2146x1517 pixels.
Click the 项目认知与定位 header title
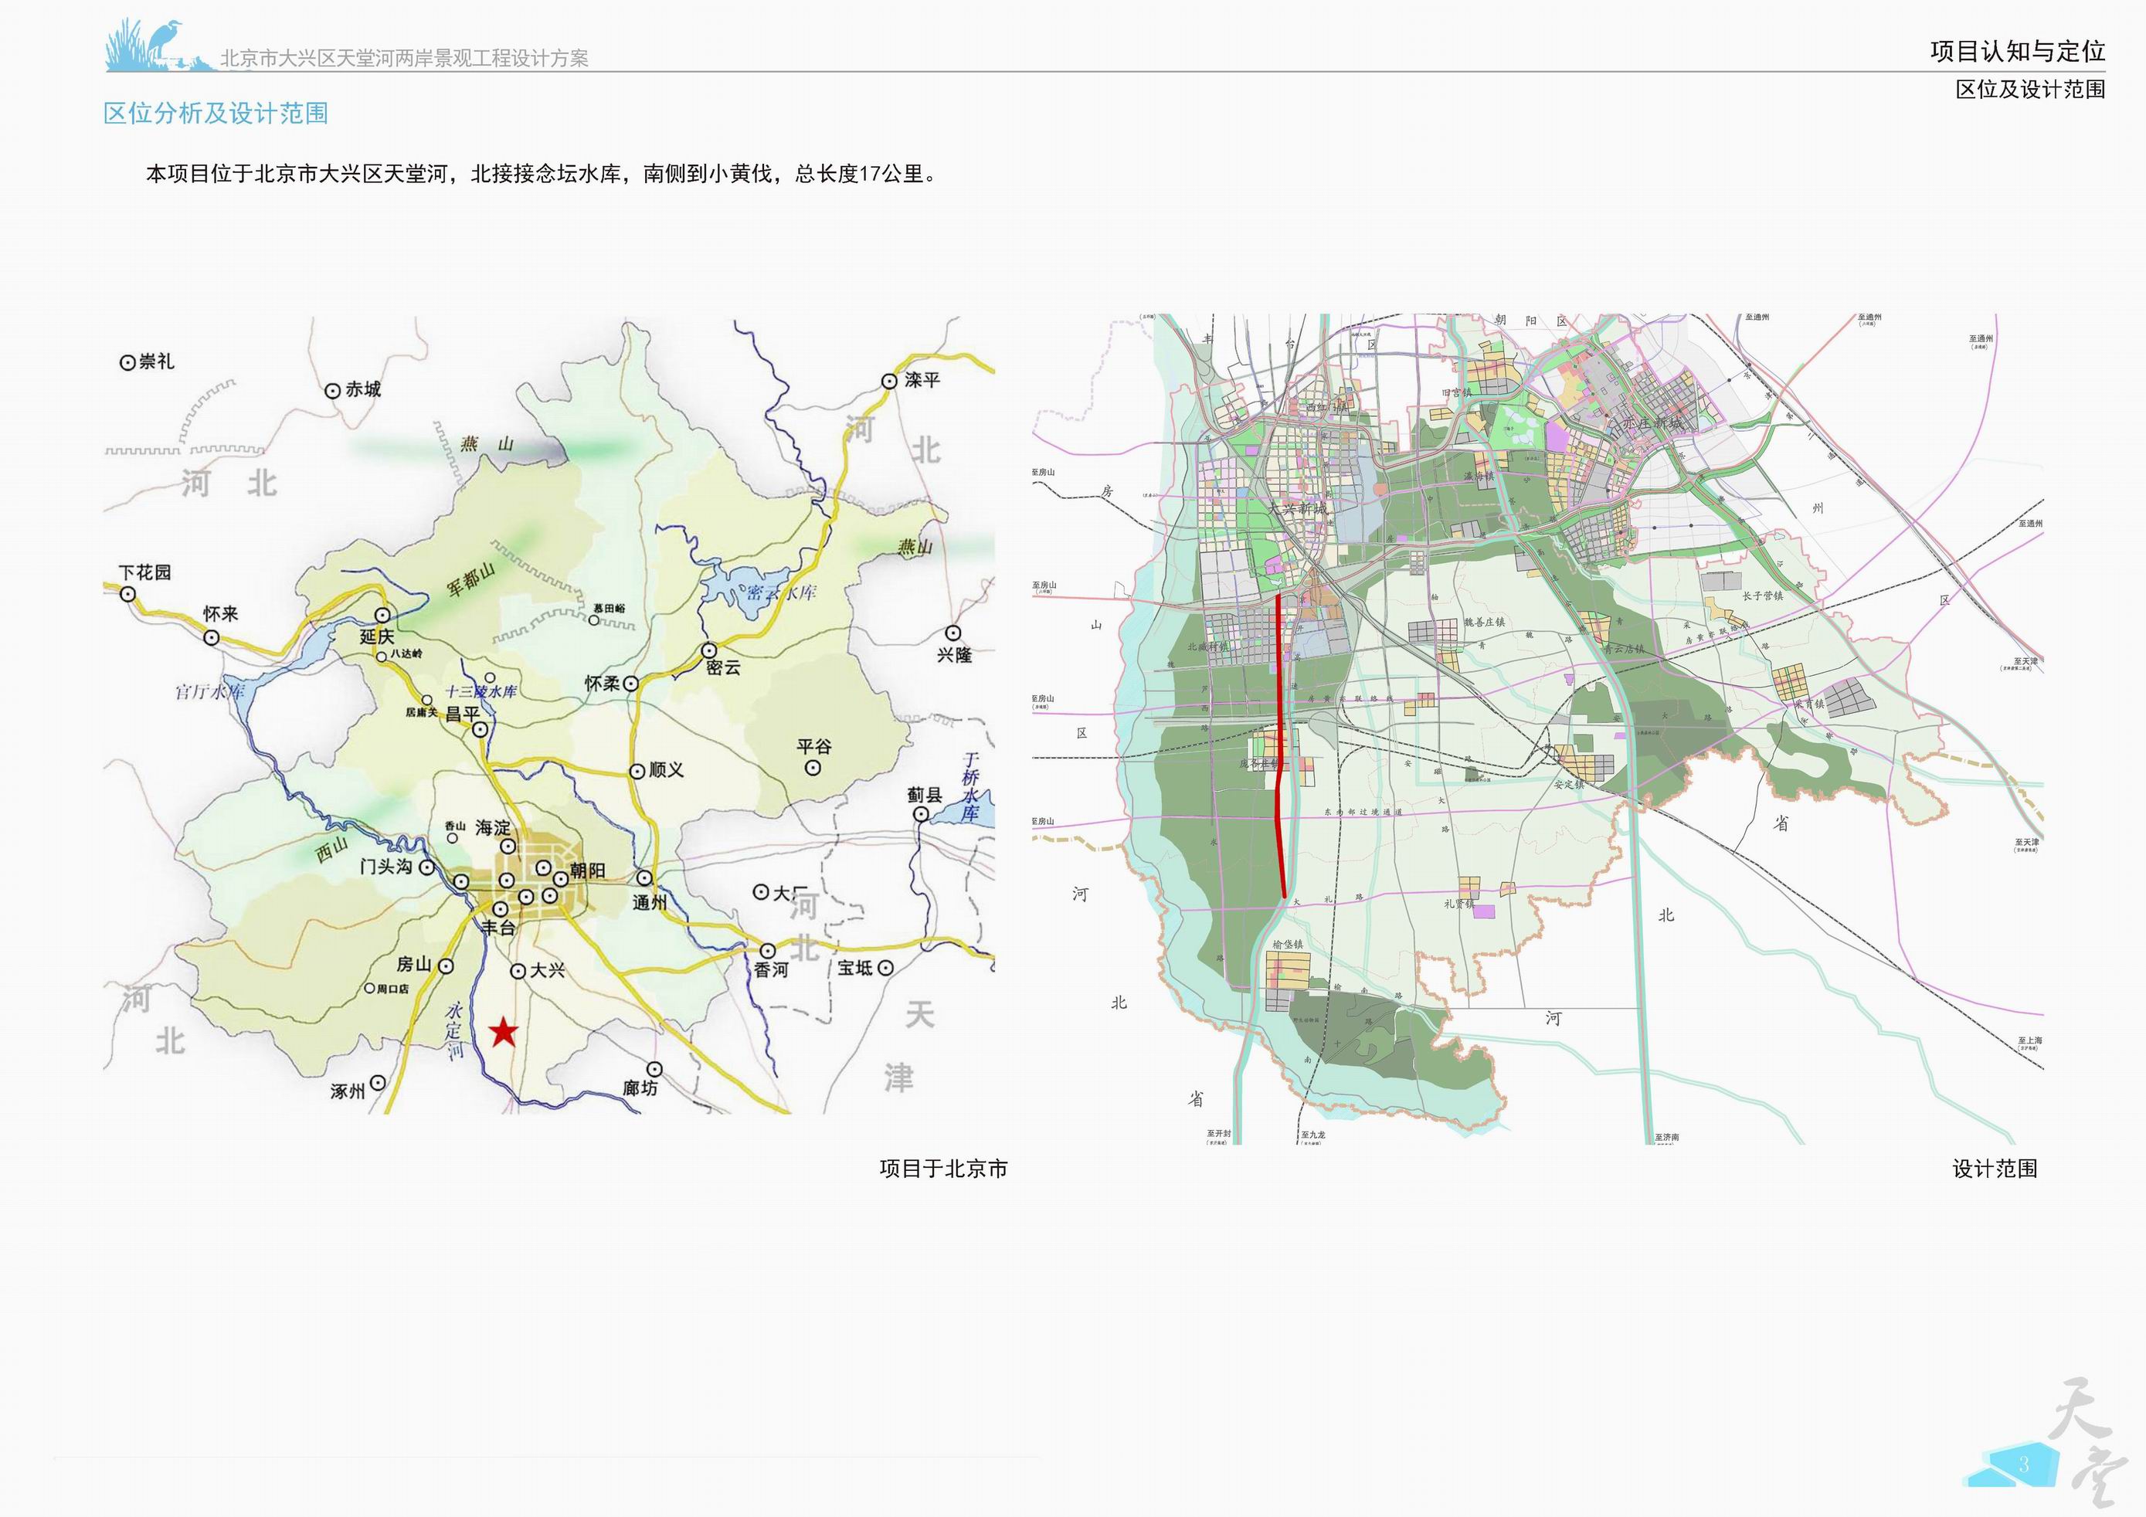2017,52
